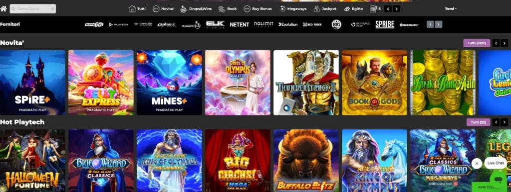The width and height of the screenshot is (511, 192).
Task: Open Blue Wizard Megaways game
Action: (x=443, y=161)
